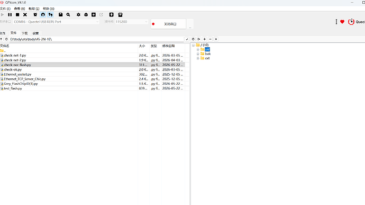Expand the ext folder node
Screen dimensions: 365x205
click(x=198, y=58)
